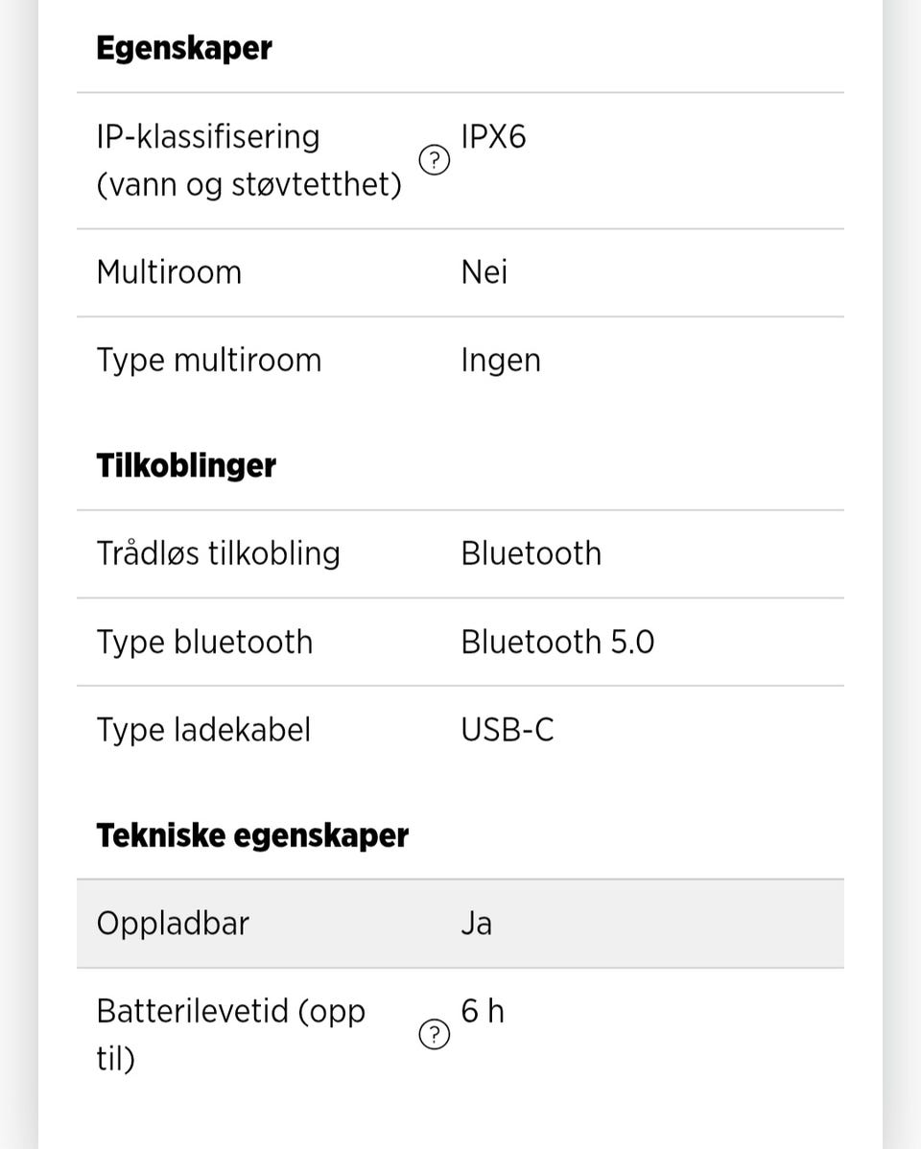The width and height of the screenshot is (921, 1149).
Task: Click the USB-C value
Action: pos(508,730)
